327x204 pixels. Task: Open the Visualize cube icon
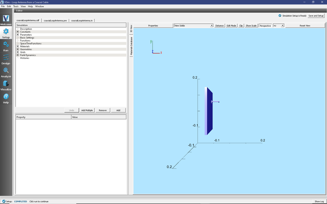coord(6,84)
